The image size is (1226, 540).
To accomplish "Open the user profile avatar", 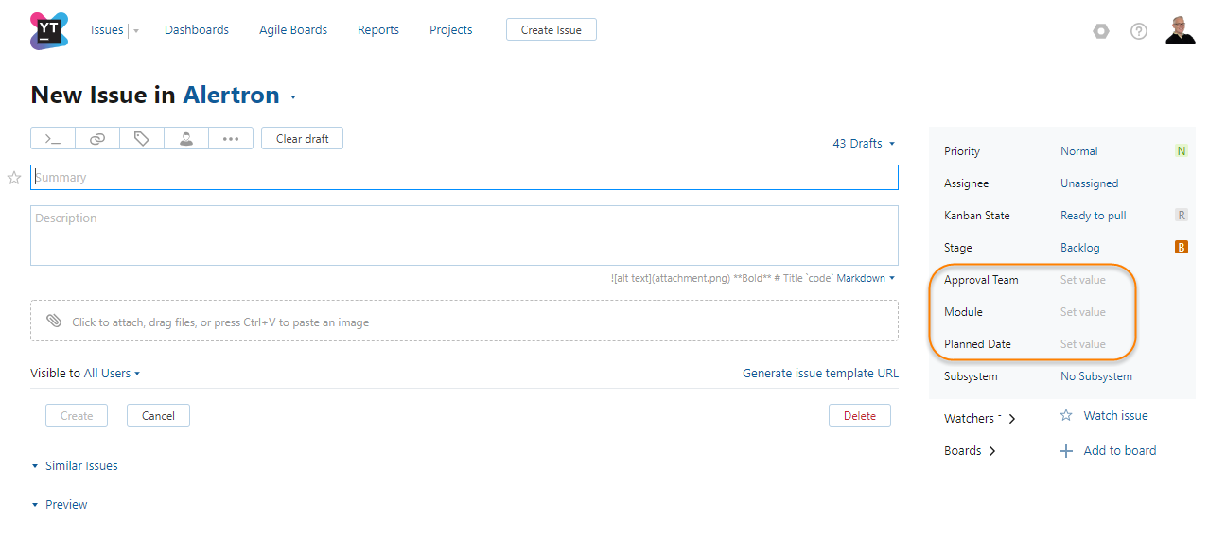I will coord(1181,30).
